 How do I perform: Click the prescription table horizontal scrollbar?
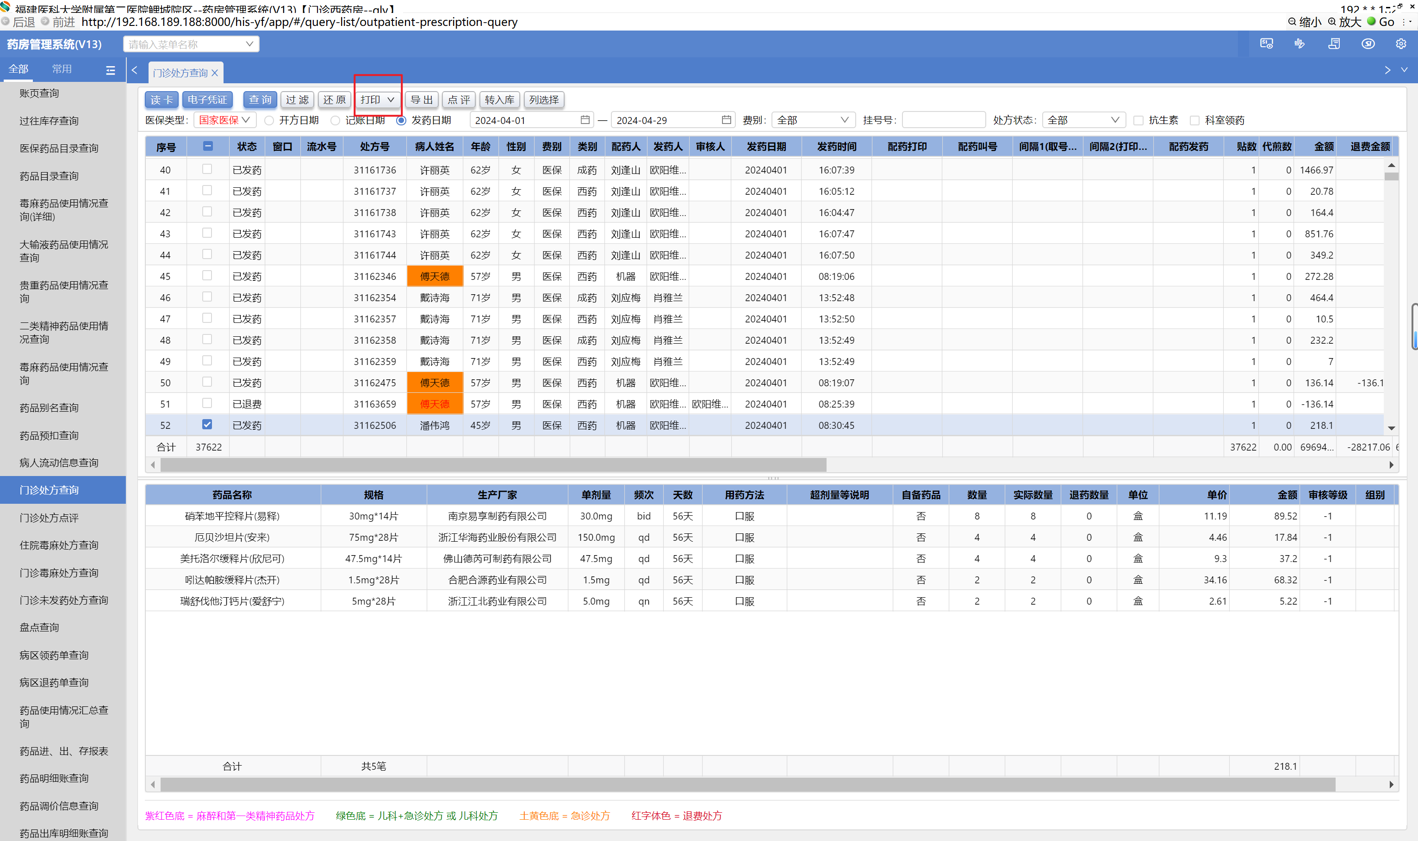493,465
